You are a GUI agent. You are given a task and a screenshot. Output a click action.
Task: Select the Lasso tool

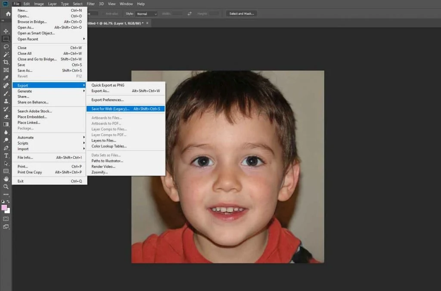tap(6, 46)
